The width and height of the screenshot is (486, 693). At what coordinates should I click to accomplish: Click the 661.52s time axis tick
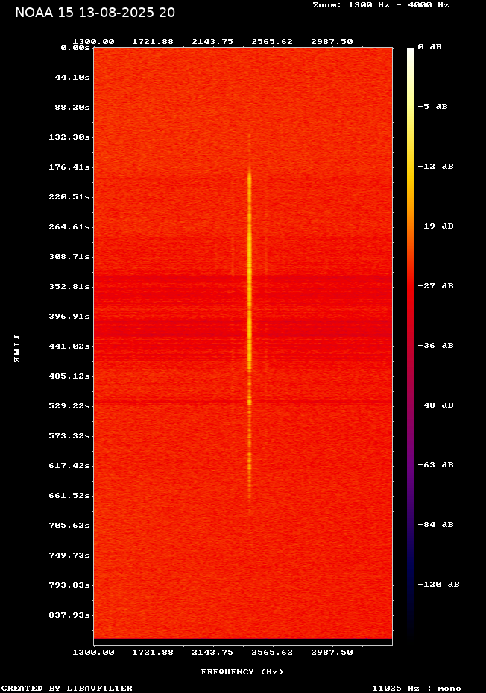(x=71, y=496)
